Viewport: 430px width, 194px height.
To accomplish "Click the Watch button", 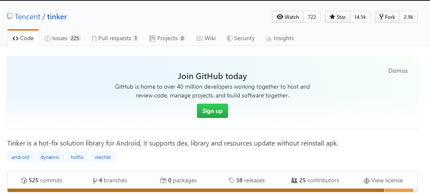I will (288, 17).
